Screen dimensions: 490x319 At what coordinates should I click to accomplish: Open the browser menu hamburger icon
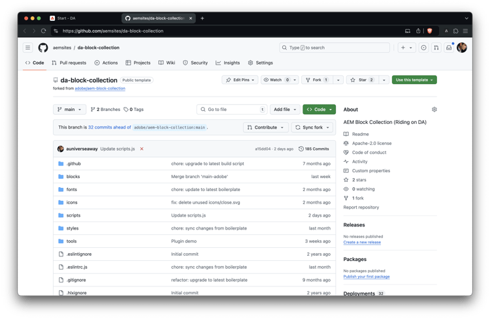tap(465, 31)
